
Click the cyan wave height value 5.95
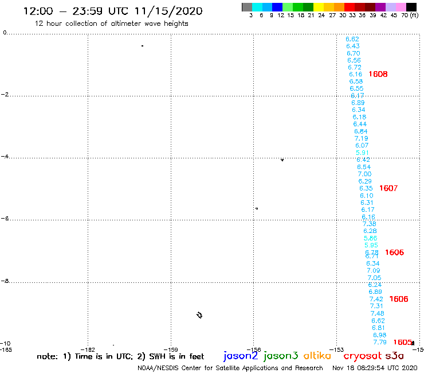click(371, 246)
